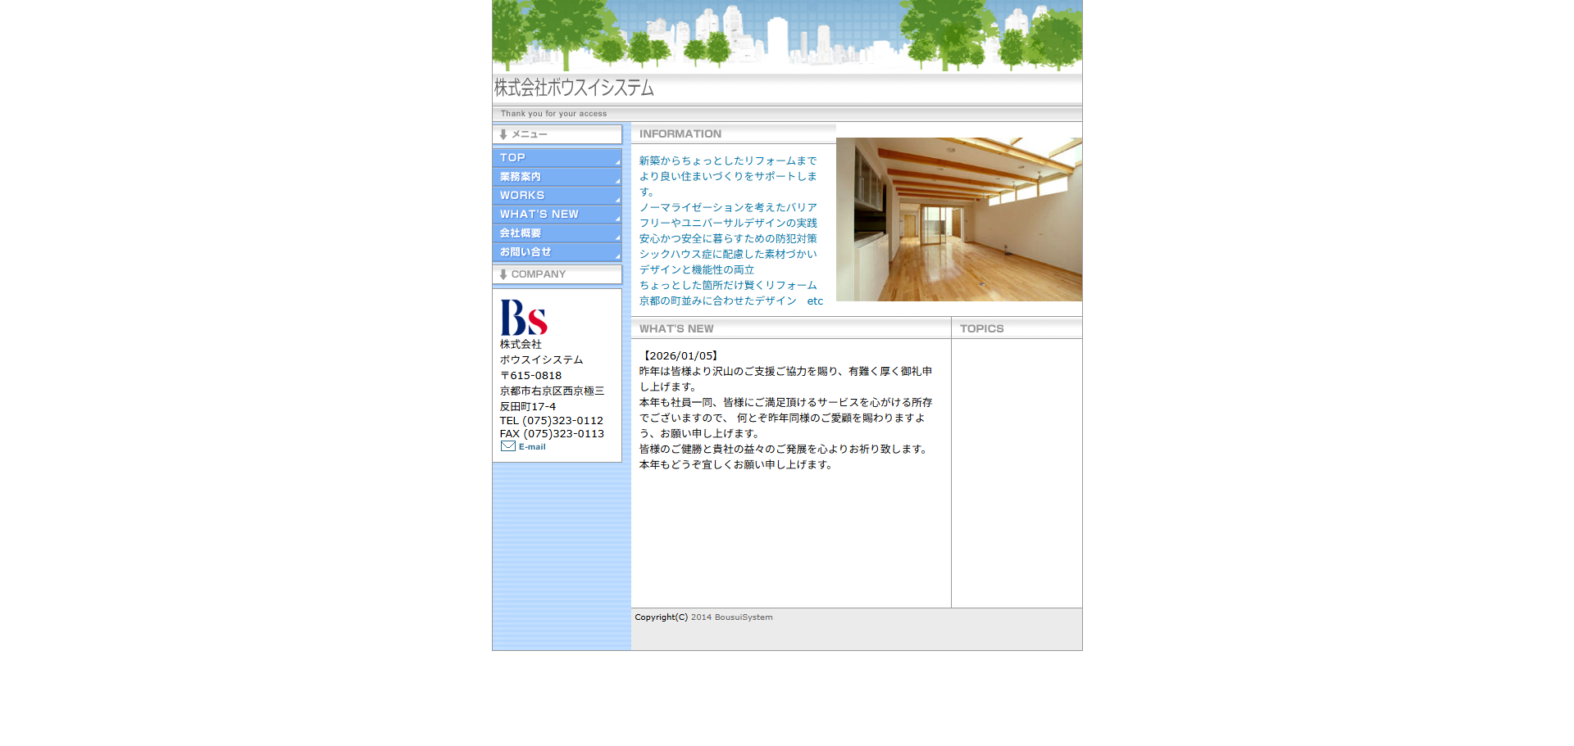
Task: Click the red and blue Bs logo
Action: tap(524, 317)
